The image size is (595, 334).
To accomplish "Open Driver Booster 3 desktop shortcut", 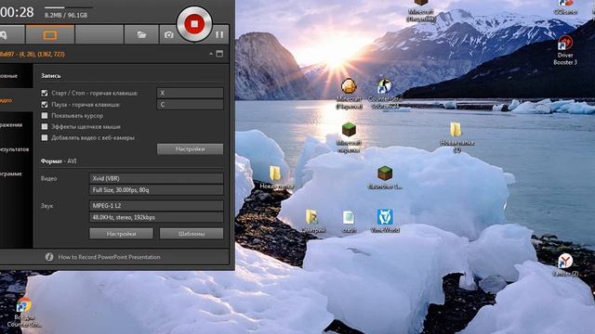I will tap(565, 50).
